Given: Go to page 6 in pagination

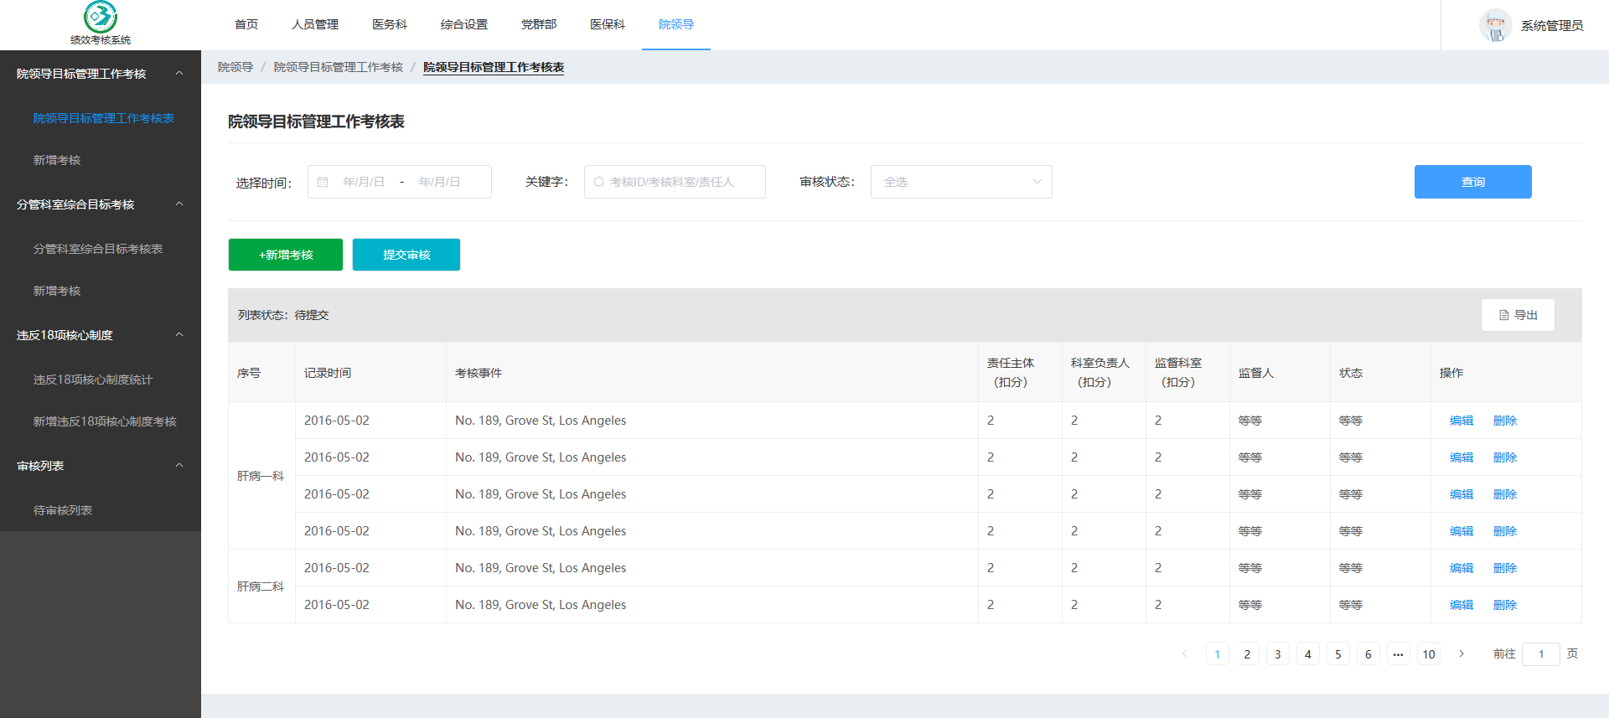Looking at the screenshot, I should [1368, 654].
